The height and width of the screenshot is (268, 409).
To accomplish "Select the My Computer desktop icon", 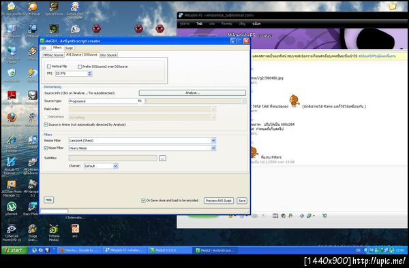I will (x=11, y=31).
